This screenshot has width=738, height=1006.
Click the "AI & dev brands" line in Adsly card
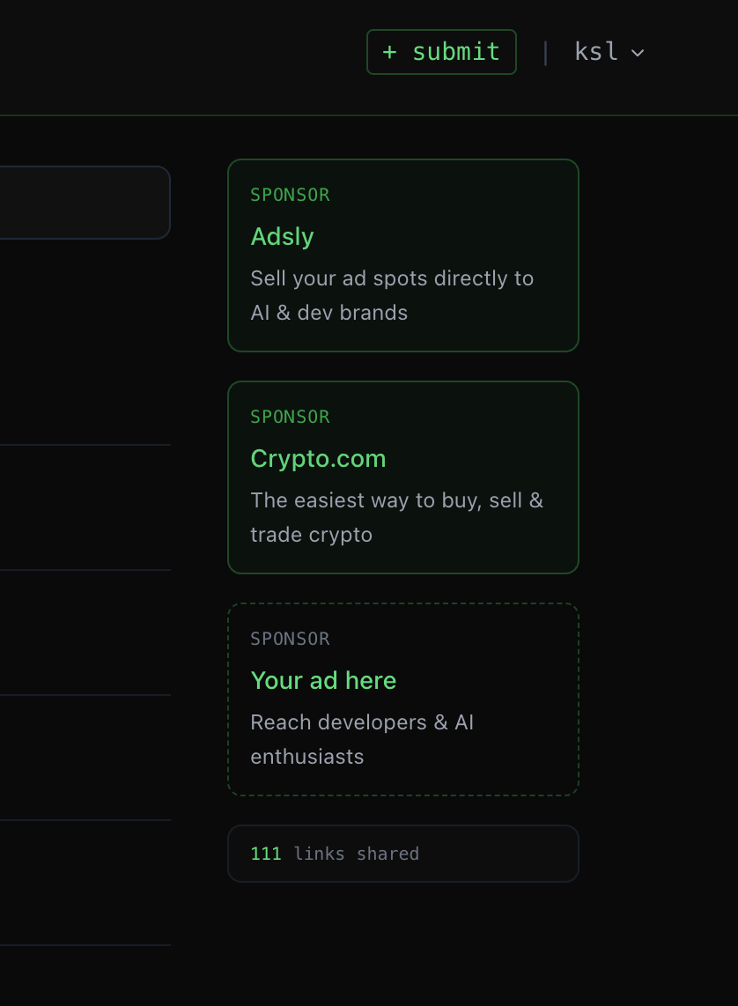point(328,313)
